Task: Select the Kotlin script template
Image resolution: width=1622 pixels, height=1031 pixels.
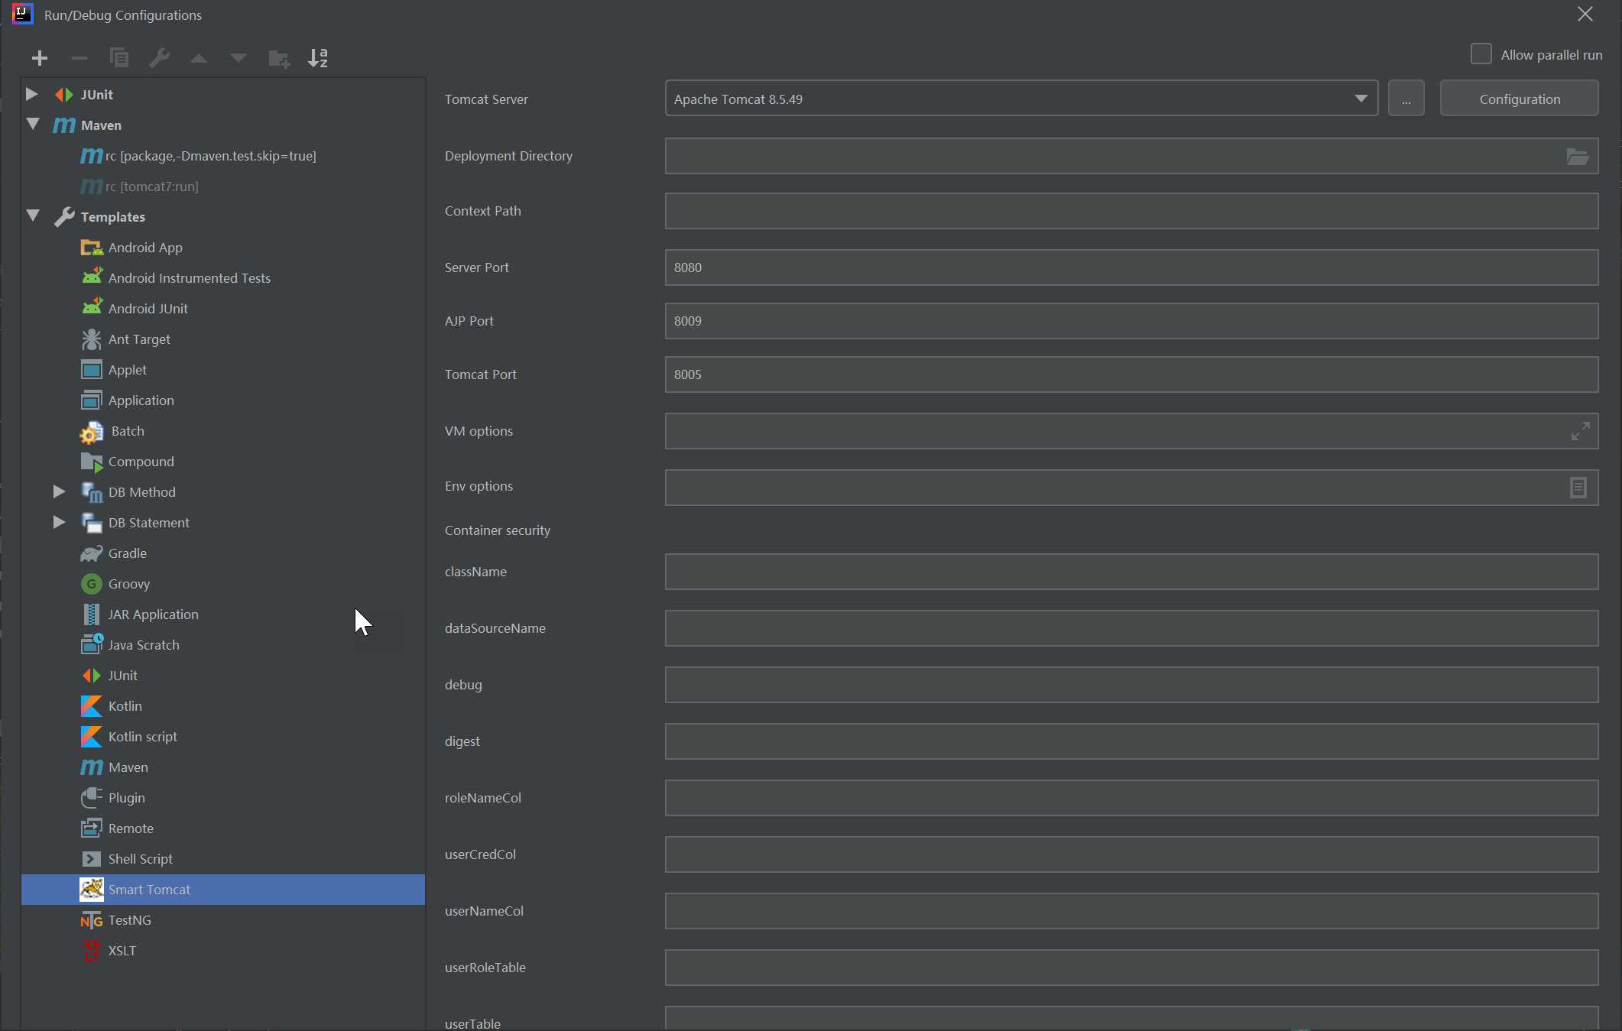Action: [142, 737]
